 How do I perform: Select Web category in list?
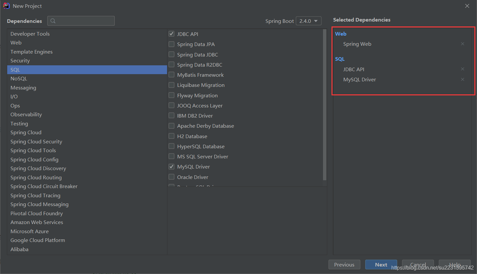click(87, 42)
